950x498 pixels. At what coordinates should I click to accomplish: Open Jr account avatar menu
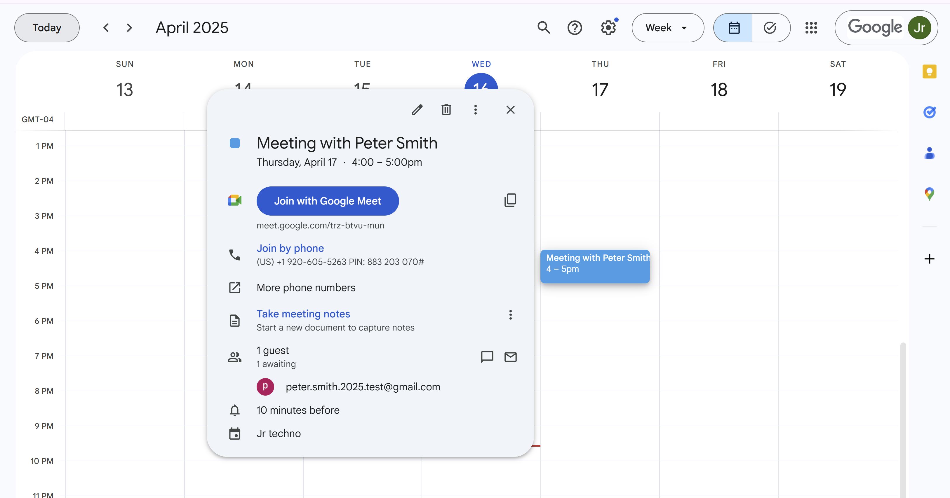point(919,28)
